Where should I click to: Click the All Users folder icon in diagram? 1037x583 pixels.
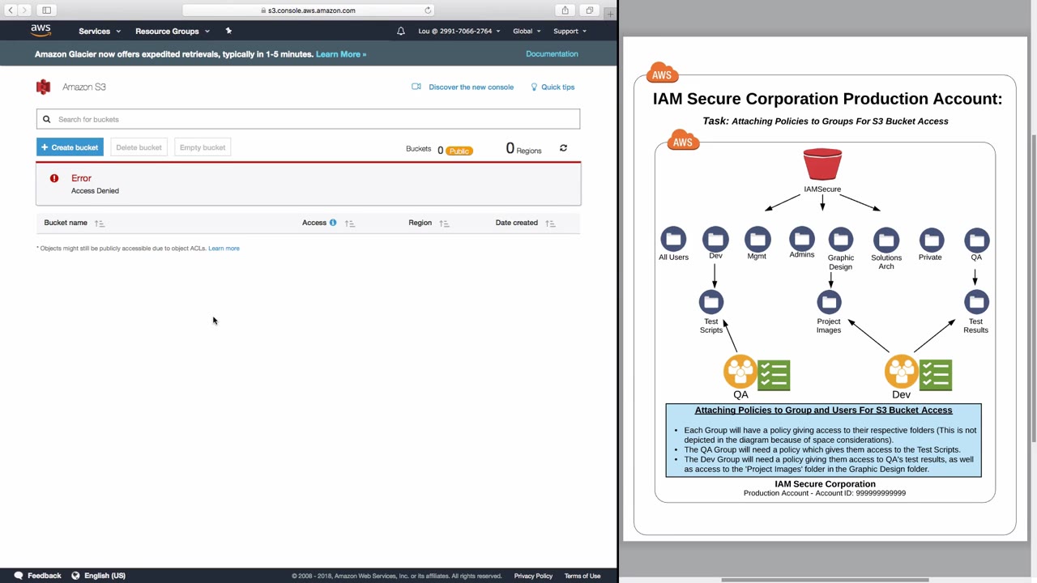click(673, 240)
